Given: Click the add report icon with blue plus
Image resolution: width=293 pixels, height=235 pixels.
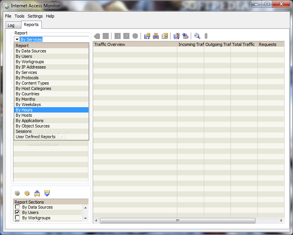Looking at the screenshot, I should point(185,36).
